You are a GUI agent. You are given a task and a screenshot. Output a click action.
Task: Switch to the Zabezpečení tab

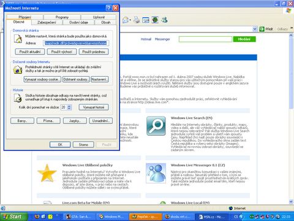point(47,22)
